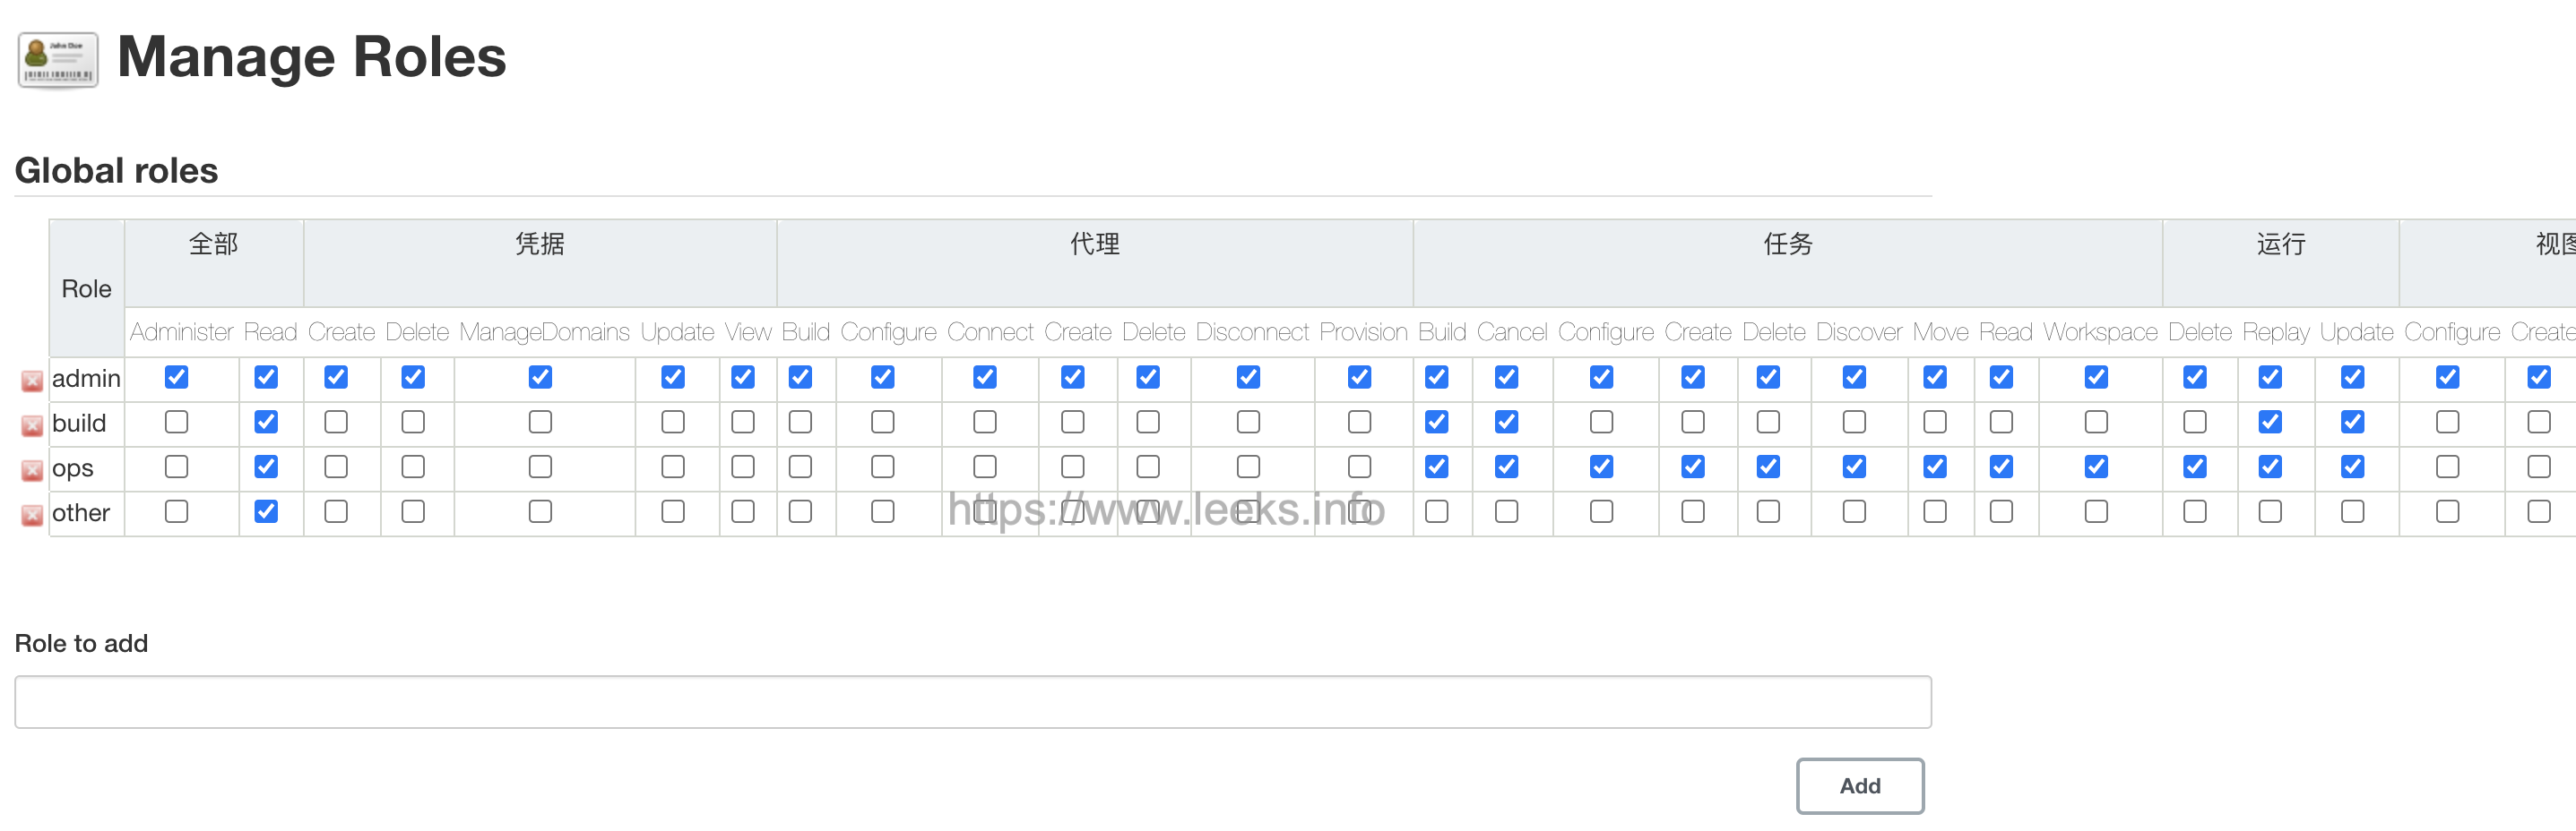
Task: Enable agent Provision permission for ops role
Action: (1360, 467)
